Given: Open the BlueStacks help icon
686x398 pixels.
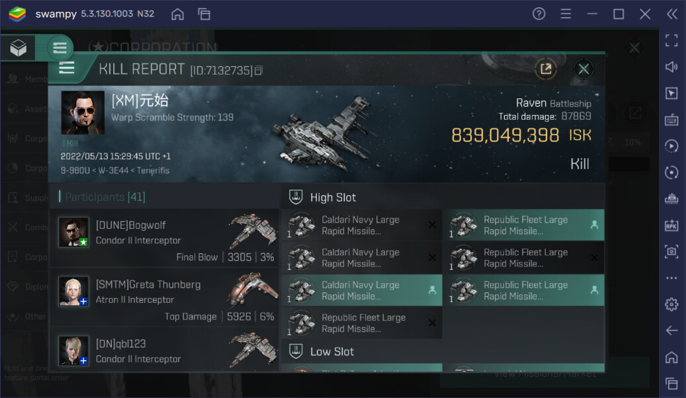Looking at the screenshot, I should pyautogui.click(x=538, y=14).
